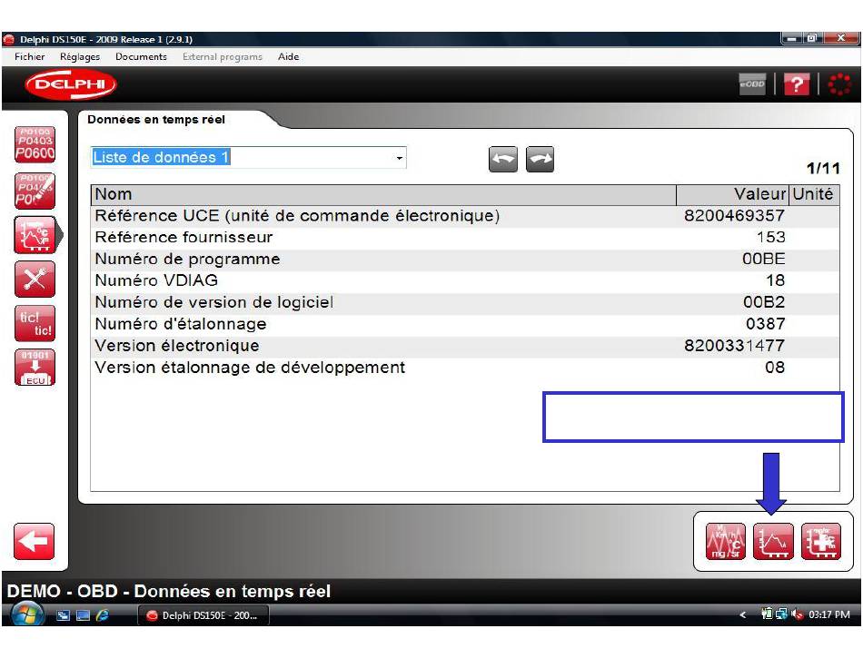Open the Fichier menu
This screenshot has height=658, width=863.
(x=30, y=56)
